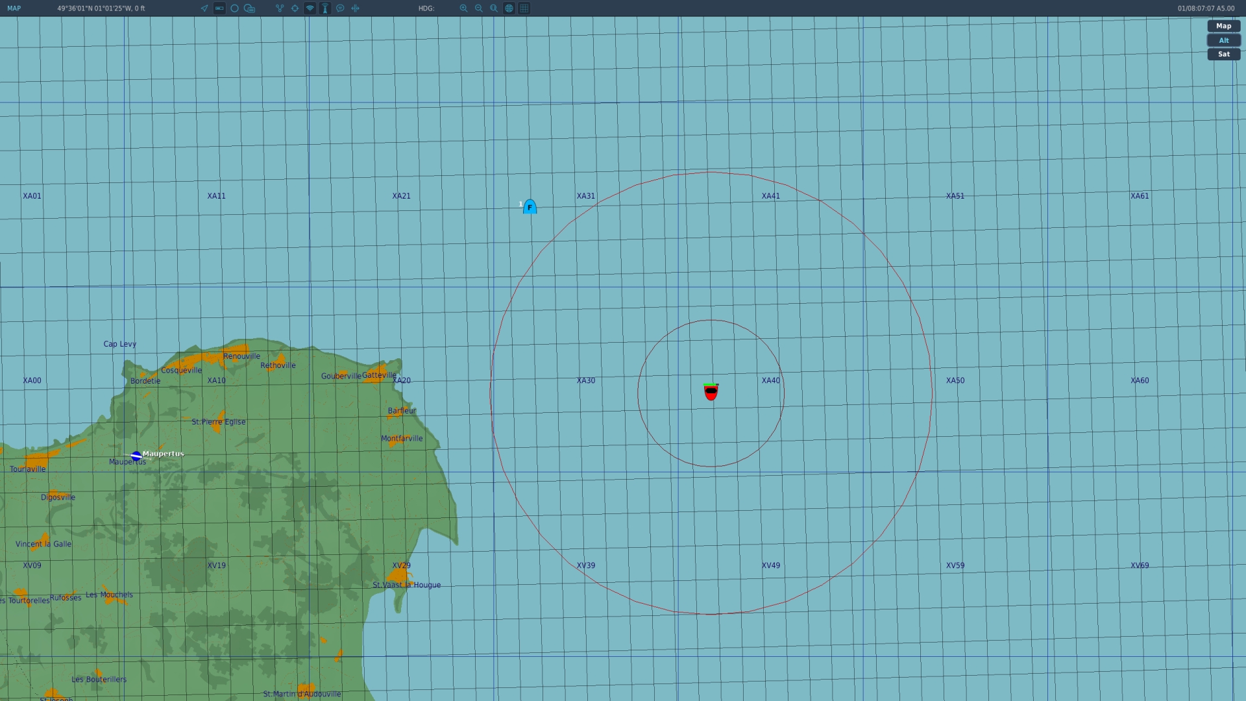This screenshot has height=701, width=1246.
Task: Zoom out with the minus magnifier
Action: (x=479, y=8)
